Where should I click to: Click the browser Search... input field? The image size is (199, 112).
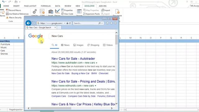click(x=86, y=23)
